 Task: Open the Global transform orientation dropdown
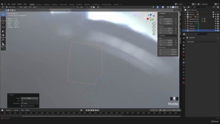point(81,7)
